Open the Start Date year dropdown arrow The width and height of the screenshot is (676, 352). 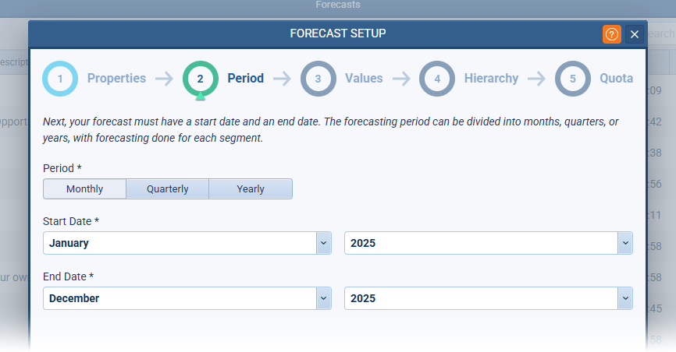coord(624,243)
